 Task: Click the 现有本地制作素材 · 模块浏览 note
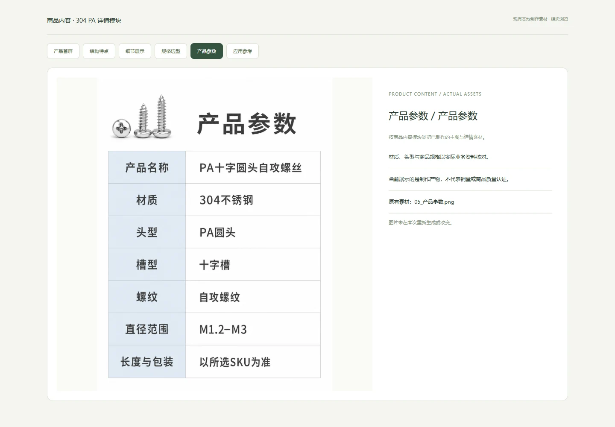pyautogui.click(x=540, y=19)
